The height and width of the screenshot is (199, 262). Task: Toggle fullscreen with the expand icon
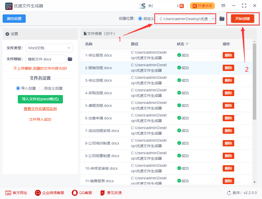pyautogui.click(x=244, y=6)
